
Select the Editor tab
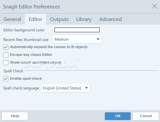tap(35, 19)
